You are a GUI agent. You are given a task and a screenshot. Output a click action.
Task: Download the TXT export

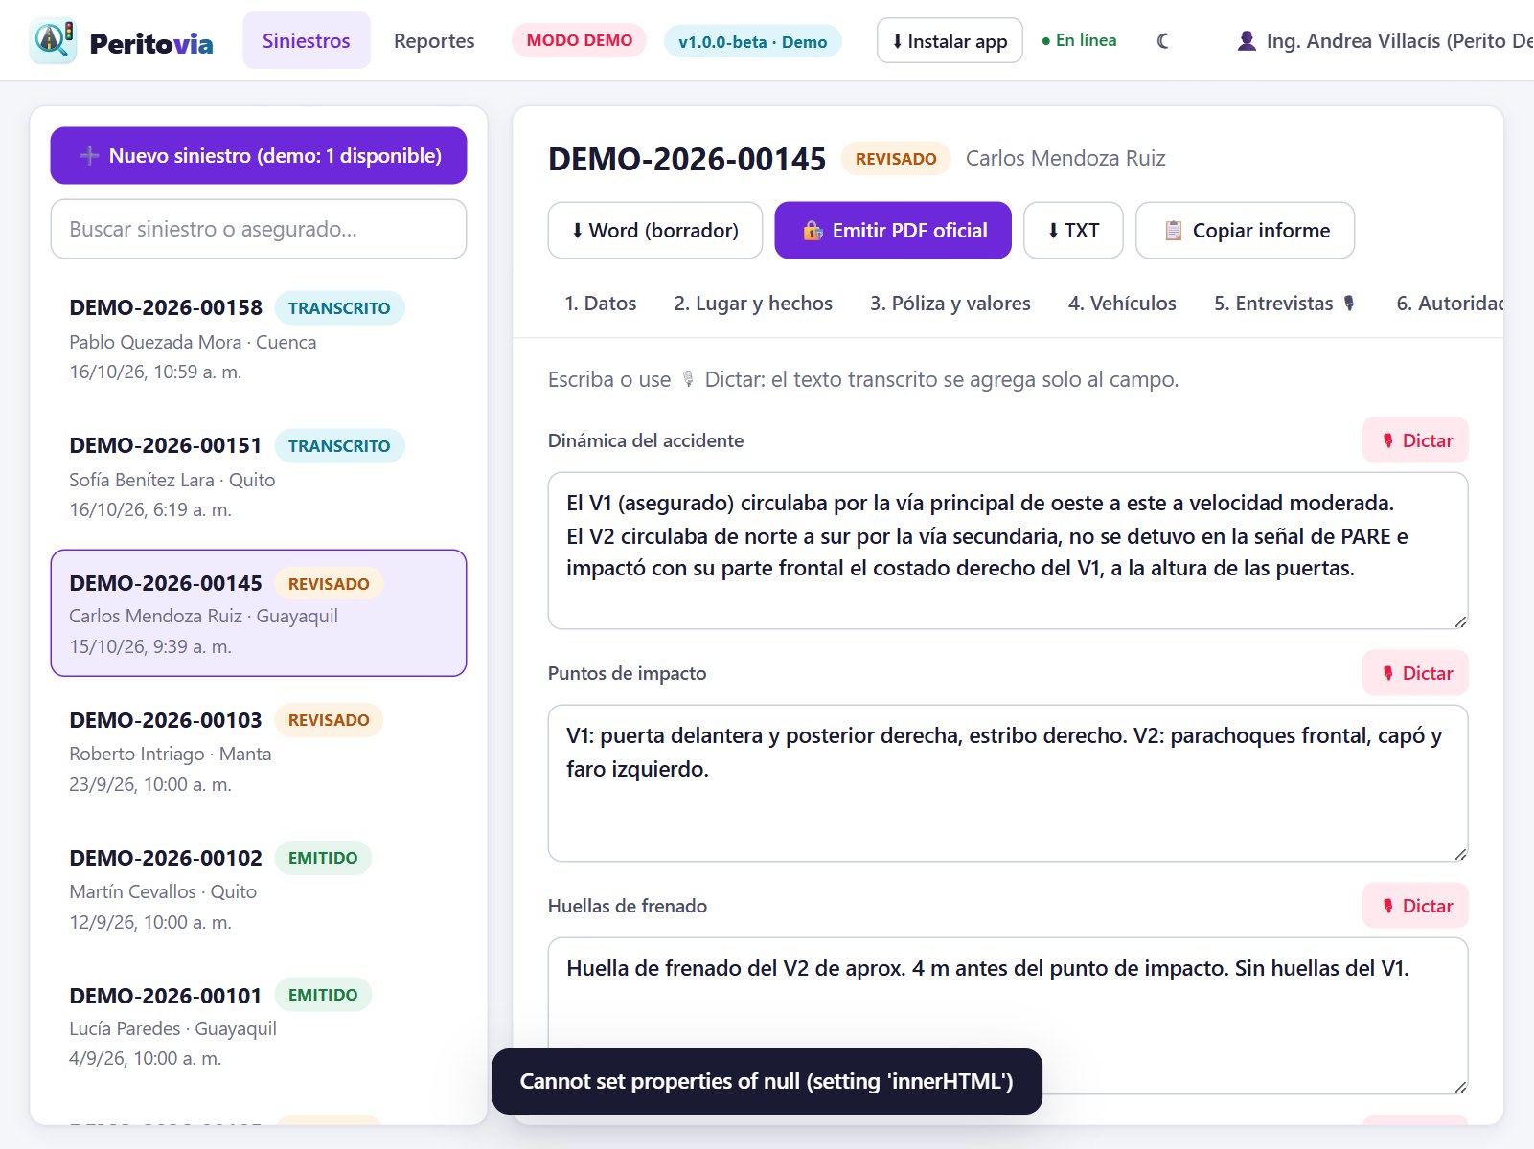[x=1073, y=230]
